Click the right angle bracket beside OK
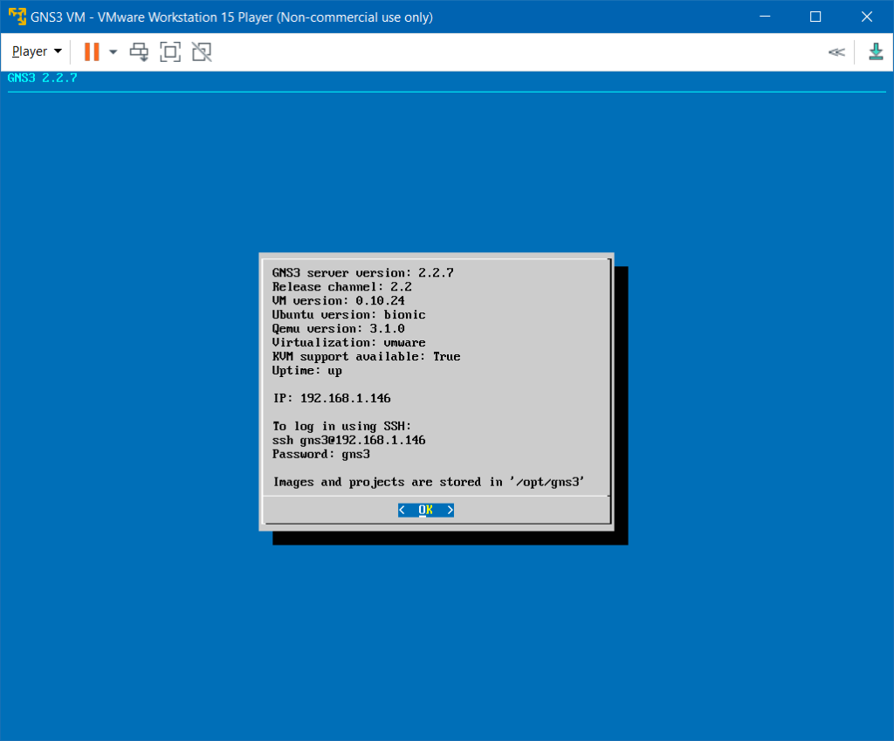Viewport: 894px width, 741px height. 450,510
